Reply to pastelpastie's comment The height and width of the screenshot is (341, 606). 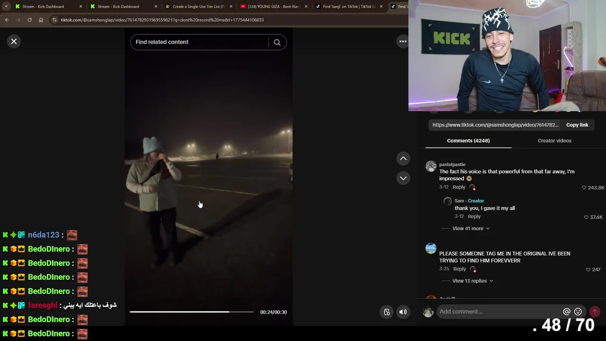(x=459, y=188)
